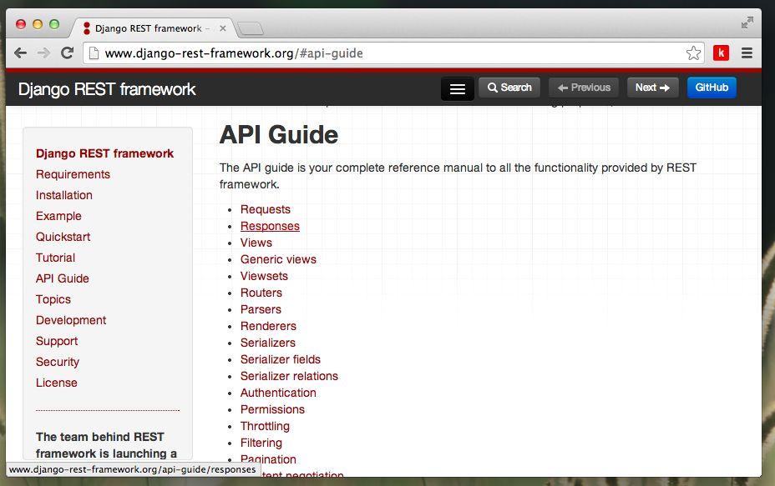775x486 pixels.
Task: Open Quickstart in the sidebar
Action: coord(63,237)
